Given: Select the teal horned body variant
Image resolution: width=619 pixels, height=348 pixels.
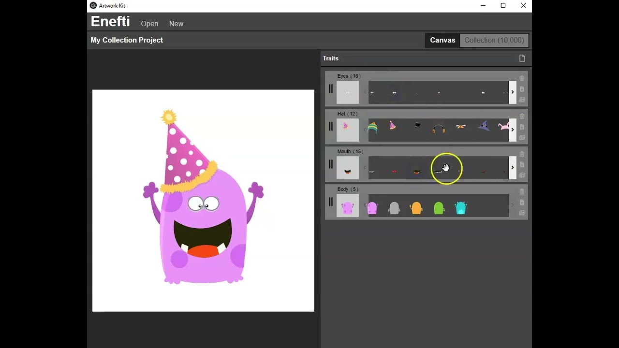Looking at the screenshot, I should click(x=461, y=208).
